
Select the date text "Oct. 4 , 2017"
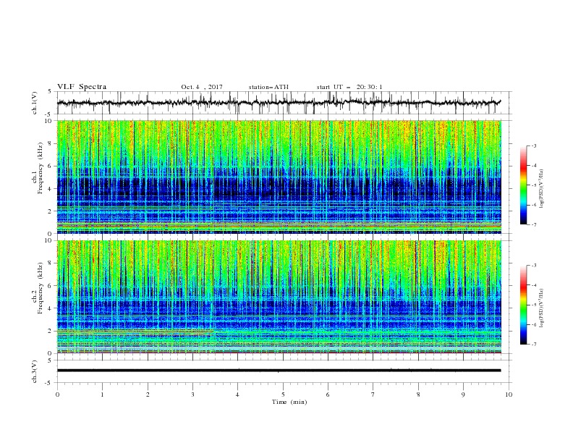coord(202,87)
